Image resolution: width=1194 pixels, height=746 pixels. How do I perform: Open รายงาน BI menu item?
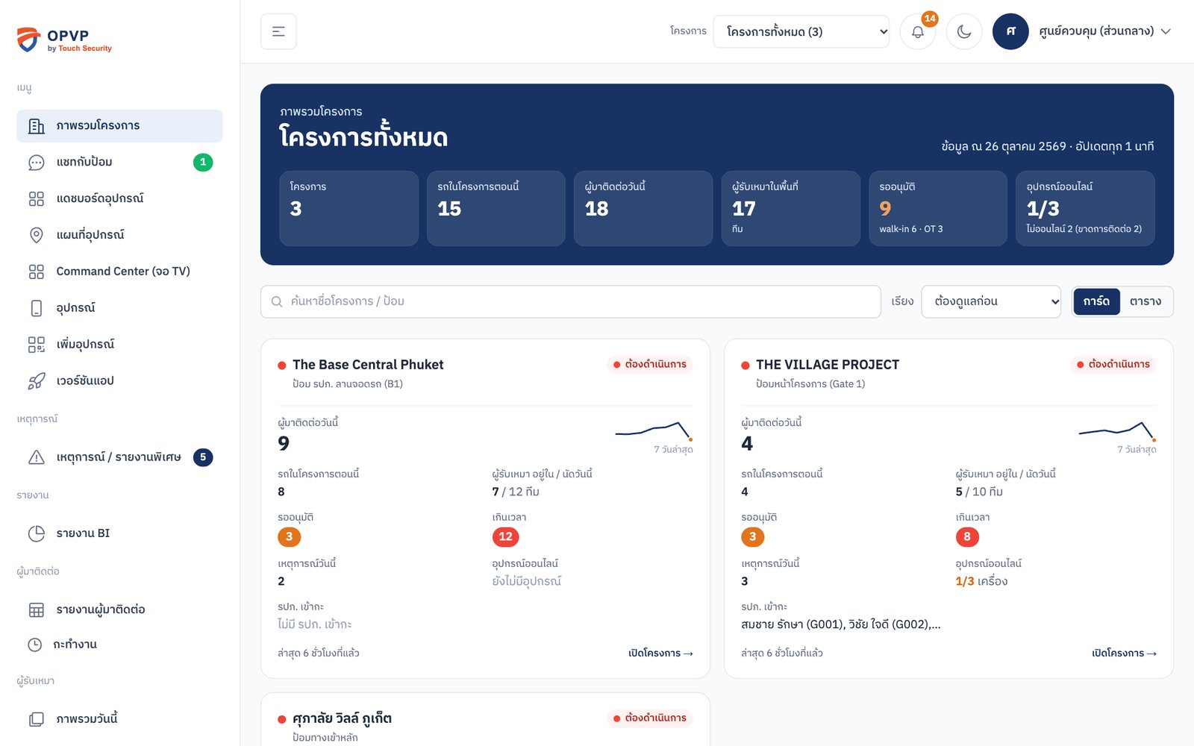119,533
